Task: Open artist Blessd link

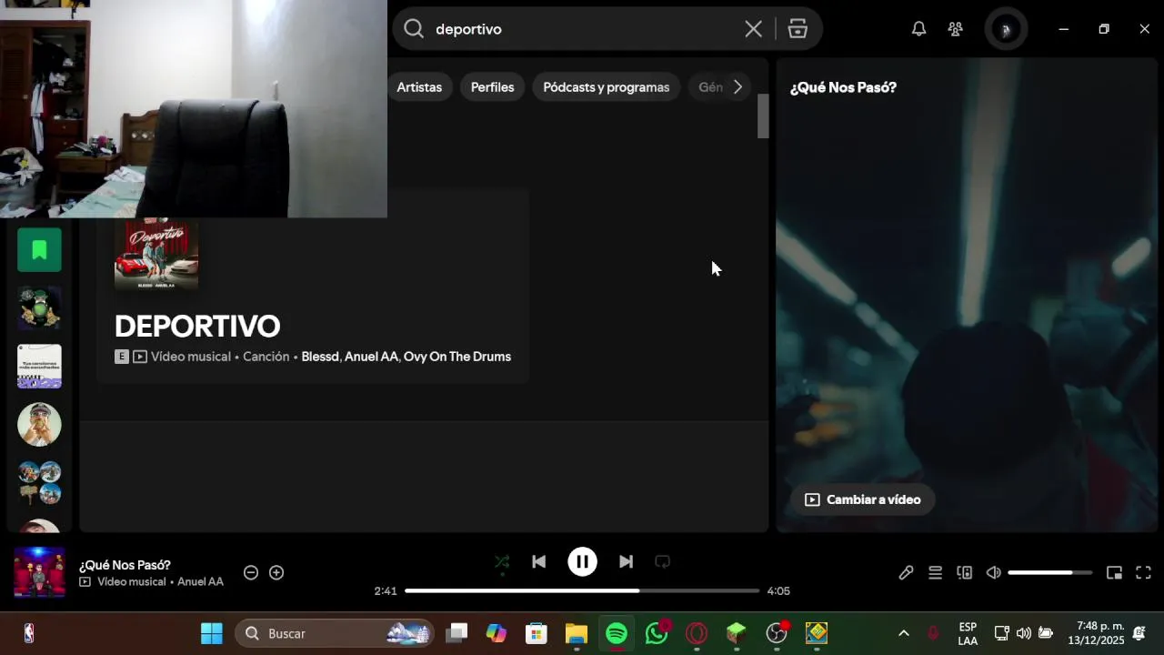Action: point(319,357)
